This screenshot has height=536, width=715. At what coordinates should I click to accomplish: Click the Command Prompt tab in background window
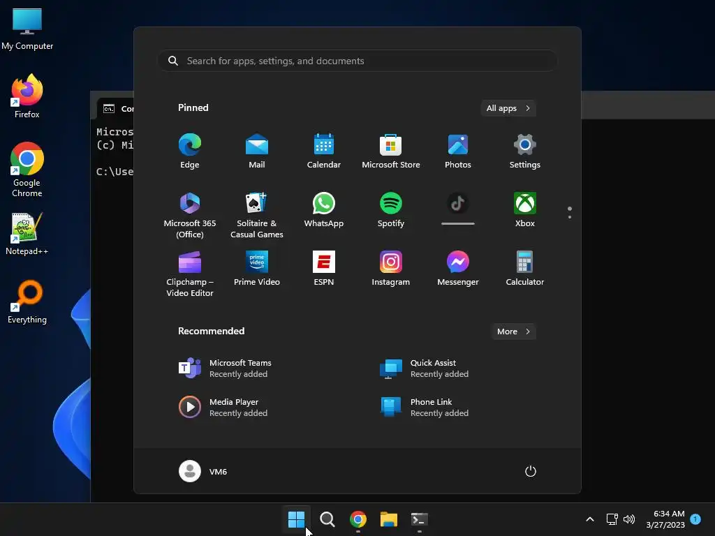pos(116,108)
